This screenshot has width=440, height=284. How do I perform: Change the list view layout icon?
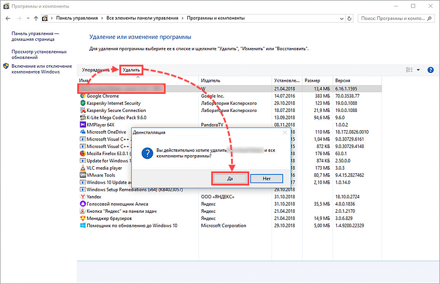409,70
